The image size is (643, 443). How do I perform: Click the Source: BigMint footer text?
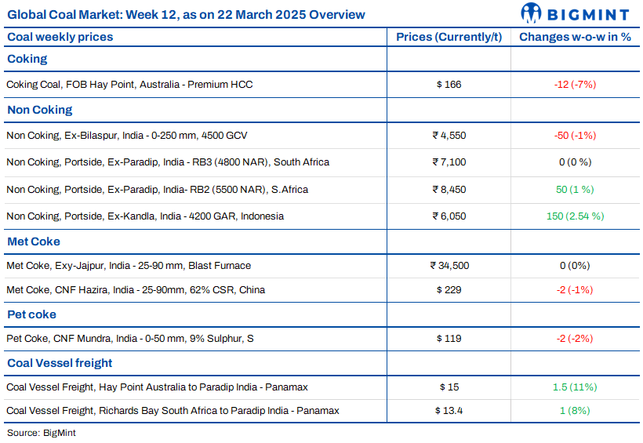(42, 432)
